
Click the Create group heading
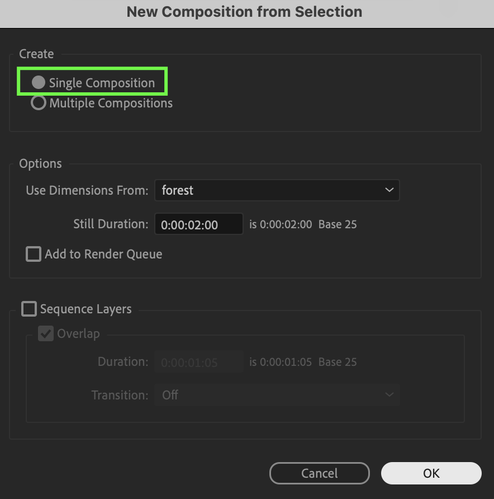point(36,54)
